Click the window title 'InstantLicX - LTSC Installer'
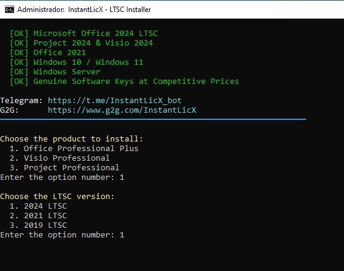The height and width of the screenshot is (271, 344). (x=109, y=10)
